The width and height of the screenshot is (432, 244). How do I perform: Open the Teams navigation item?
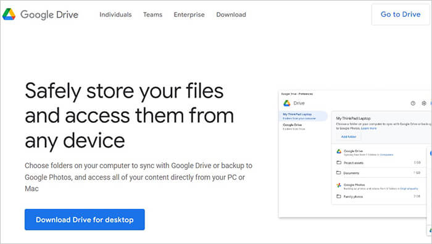click(x=152, y=15)
